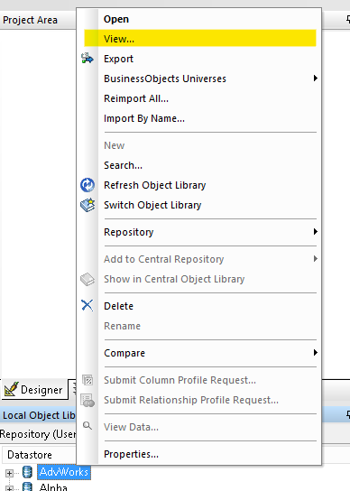The width and height of the screenshot is (350, 491).
Task: Click the View Data magnifier icon
Action: pyautogui.click(x=87, y=426)
